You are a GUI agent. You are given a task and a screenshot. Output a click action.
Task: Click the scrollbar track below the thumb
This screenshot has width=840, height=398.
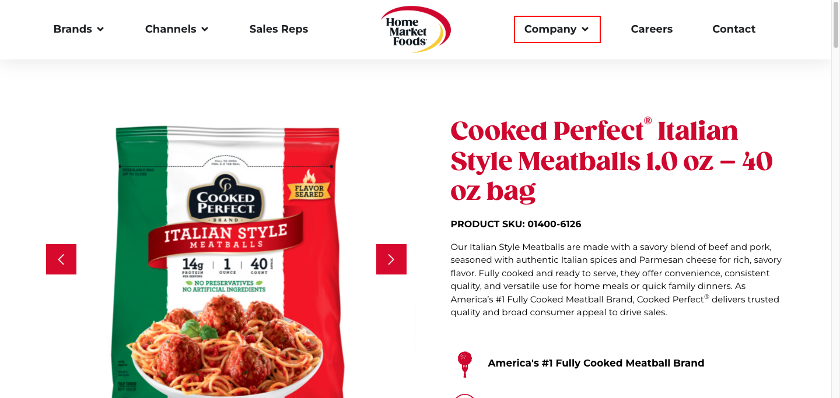835,221
